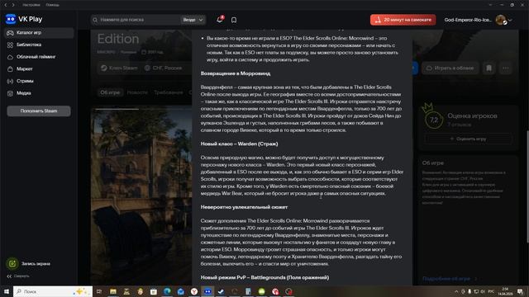Select the Новости tab
The width and height of the screenshot is (529, 297).
pyautogui.click(x=137, y=92)
